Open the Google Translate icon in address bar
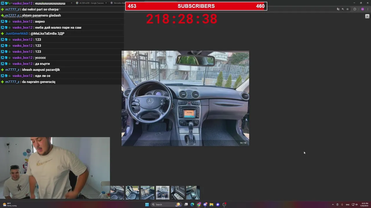The height and width of the screenshot is (208, 371). pos(338,9)
